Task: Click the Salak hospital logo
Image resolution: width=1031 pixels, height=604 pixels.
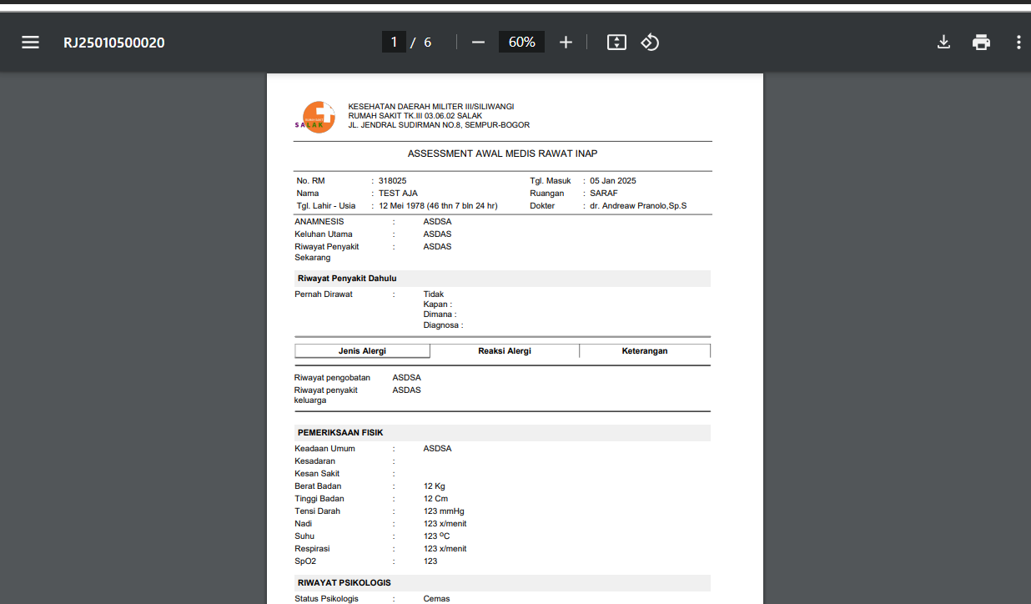Action: pyautogui.click(x=317, y=117)
